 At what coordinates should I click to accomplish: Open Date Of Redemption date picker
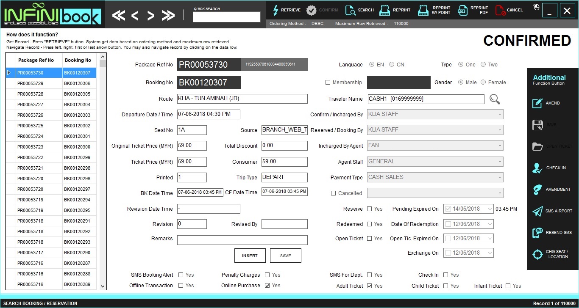tap(490, 224)
